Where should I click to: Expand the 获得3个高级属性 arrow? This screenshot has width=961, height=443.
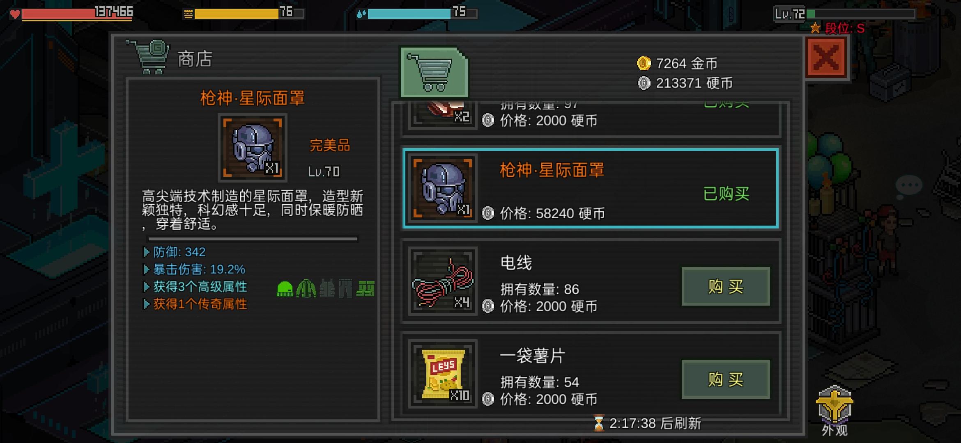(146, 287)
